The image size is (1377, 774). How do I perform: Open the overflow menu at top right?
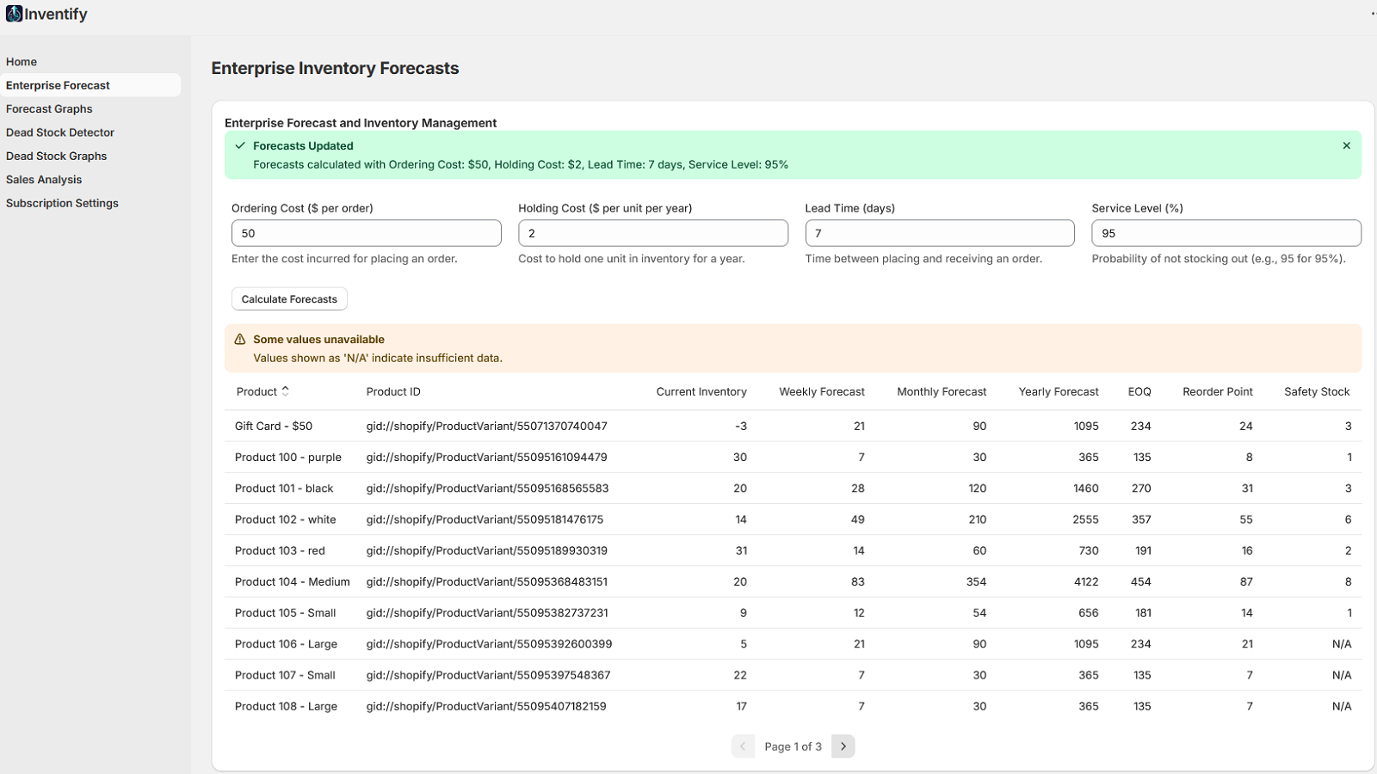tap(1372, 15)
